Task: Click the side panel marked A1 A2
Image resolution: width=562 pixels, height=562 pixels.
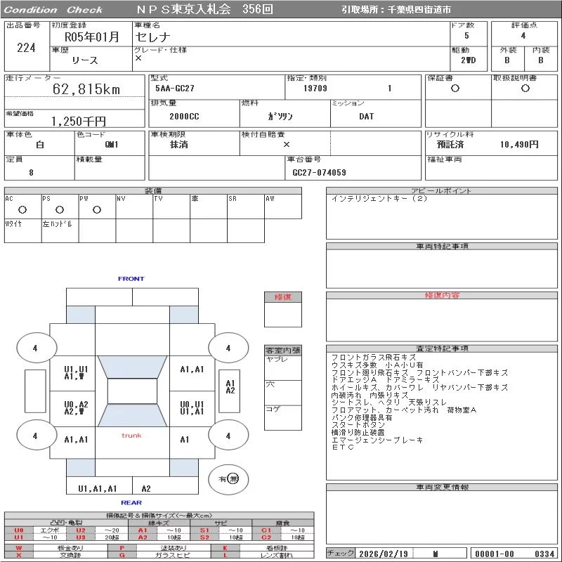Action: pyautogui.click(x=230, y=387)
